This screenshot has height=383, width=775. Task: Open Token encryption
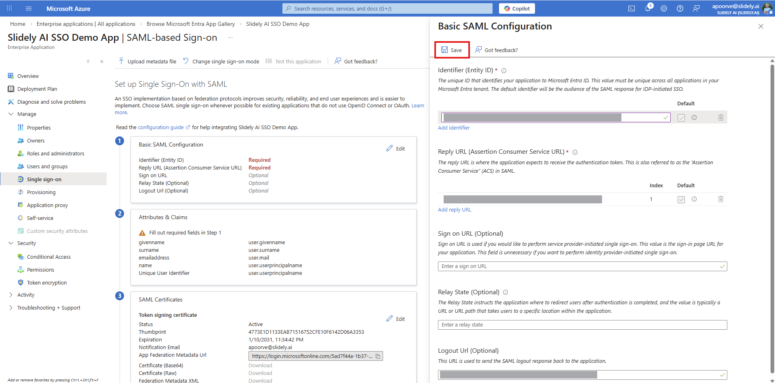click(47, 283)
